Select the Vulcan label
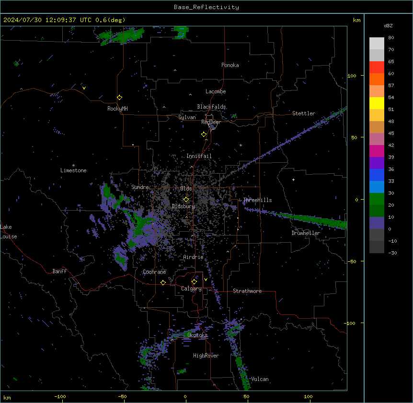This screenshot has width=413, height=403. 260,379
